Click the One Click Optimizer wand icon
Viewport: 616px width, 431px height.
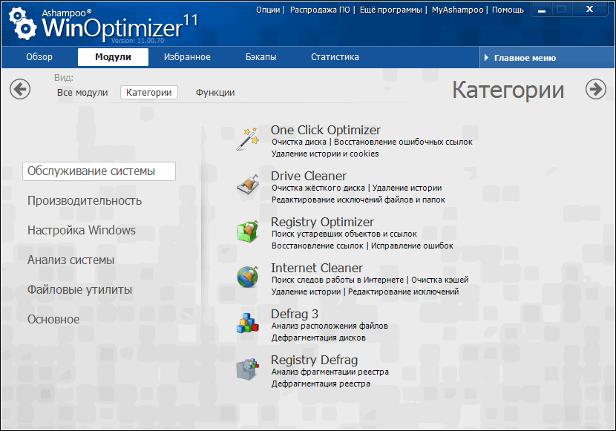click(247, 139)
